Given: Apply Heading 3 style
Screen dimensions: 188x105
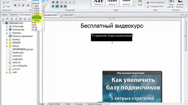Looking at the screenshot, I should click(x=126, y=3).
